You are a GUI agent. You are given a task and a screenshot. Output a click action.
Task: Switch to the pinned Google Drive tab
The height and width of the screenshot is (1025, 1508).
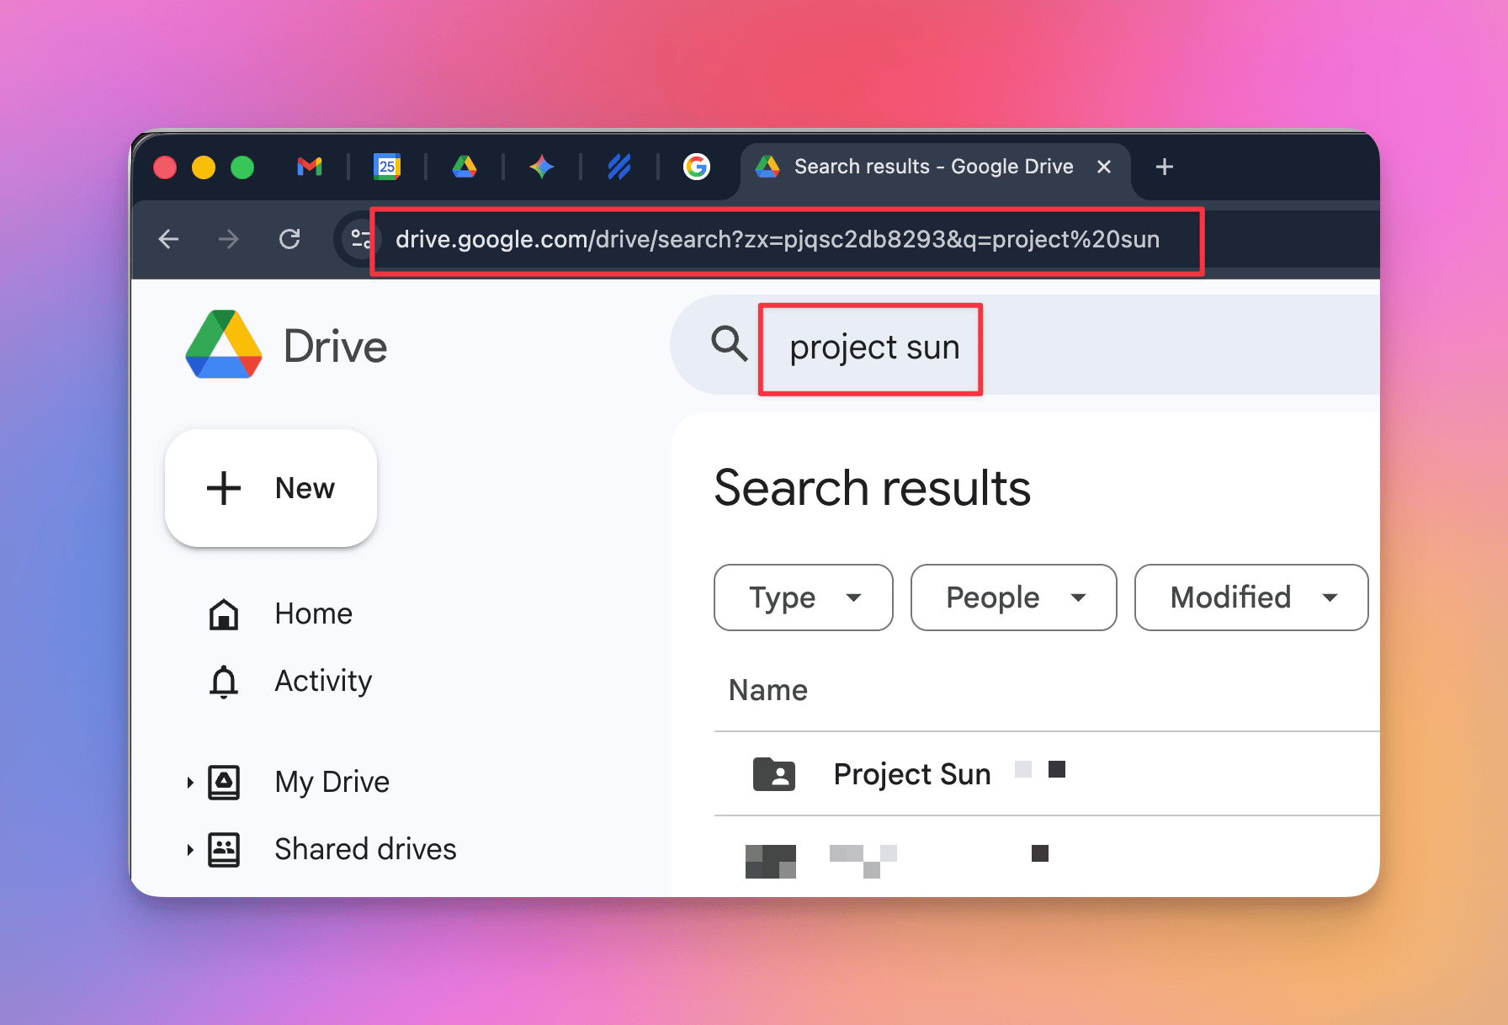point(465,167)
